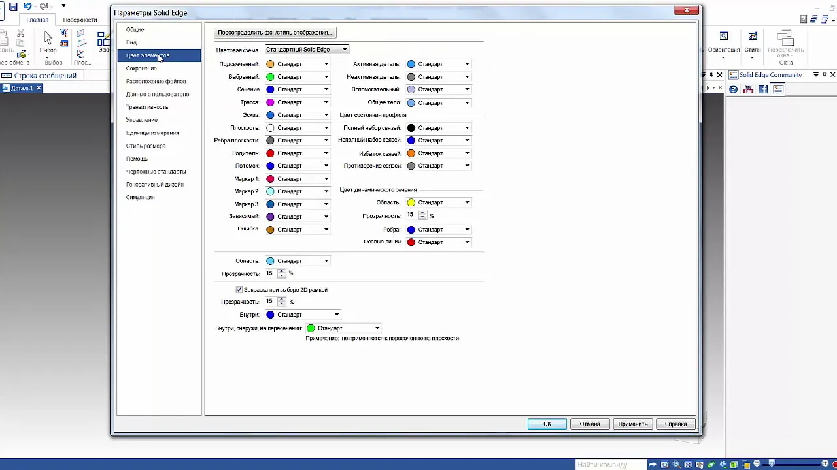Open Внутри, снаружи, на пересечении dropdown
The image size is (837, 470).
[x=343, y=328]
